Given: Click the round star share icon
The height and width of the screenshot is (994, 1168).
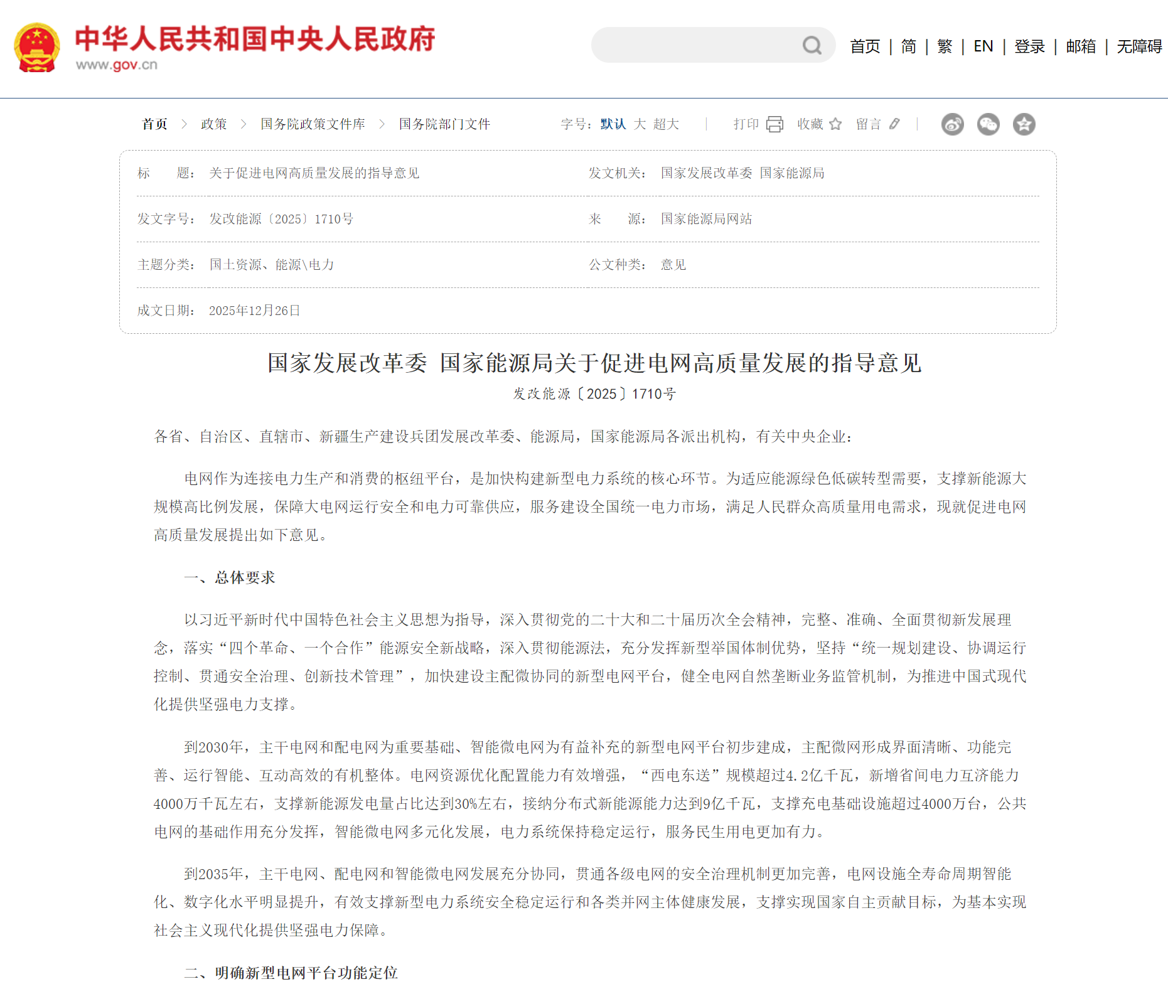Looking at the screenshot, I should click(1024, 124).
